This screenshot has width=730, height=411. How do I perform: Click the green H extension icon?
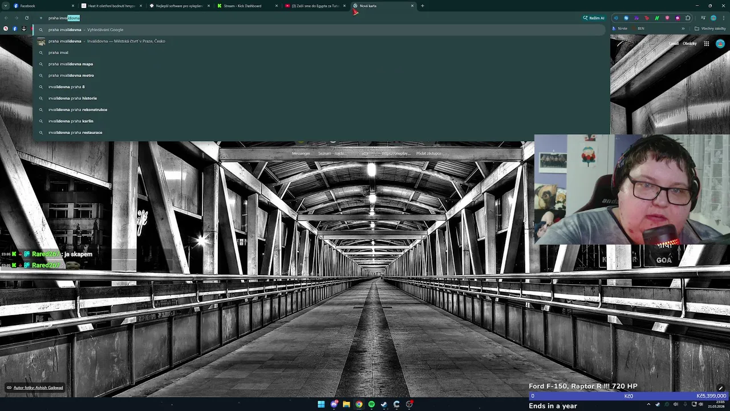(657, 18)
